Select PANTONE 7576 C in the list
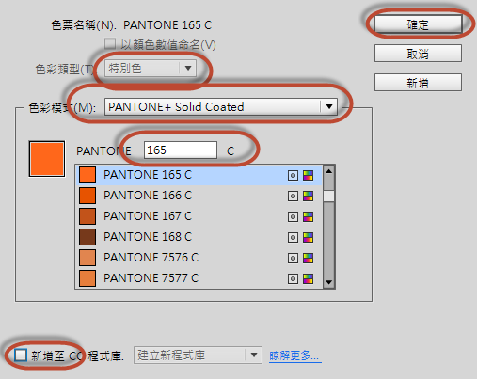 [199, 258]
